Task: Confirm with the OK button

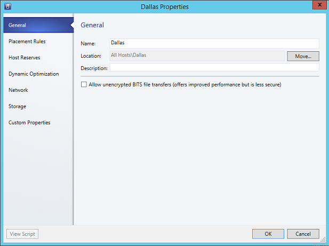Action: point(268,234)
